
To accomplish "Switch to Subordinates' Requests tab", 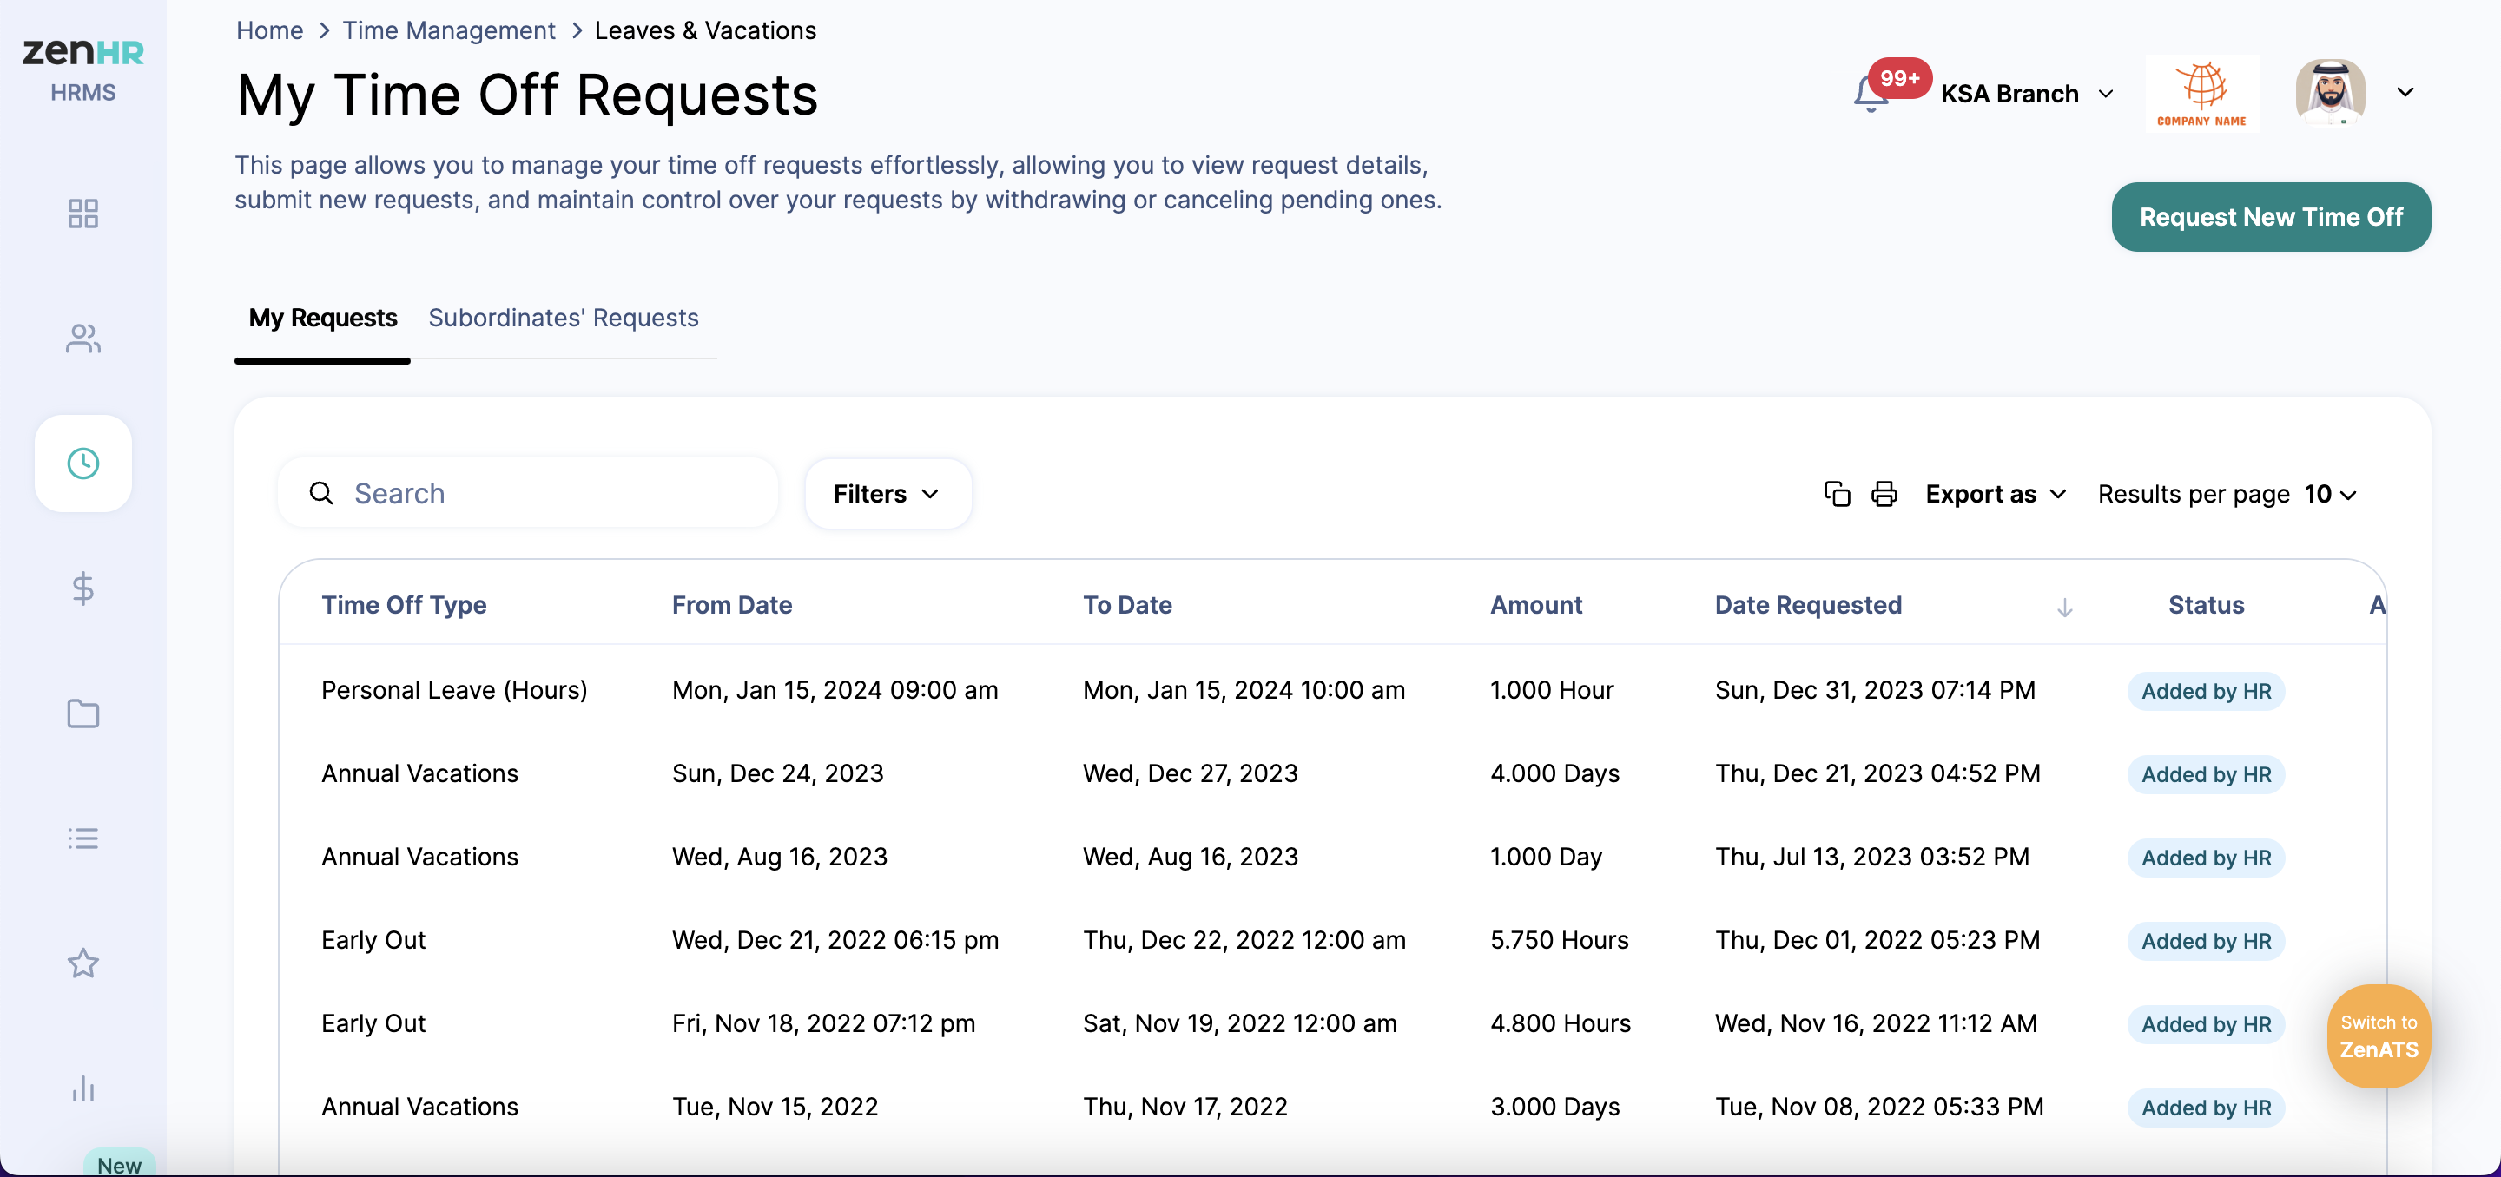I will coord(563,319).
